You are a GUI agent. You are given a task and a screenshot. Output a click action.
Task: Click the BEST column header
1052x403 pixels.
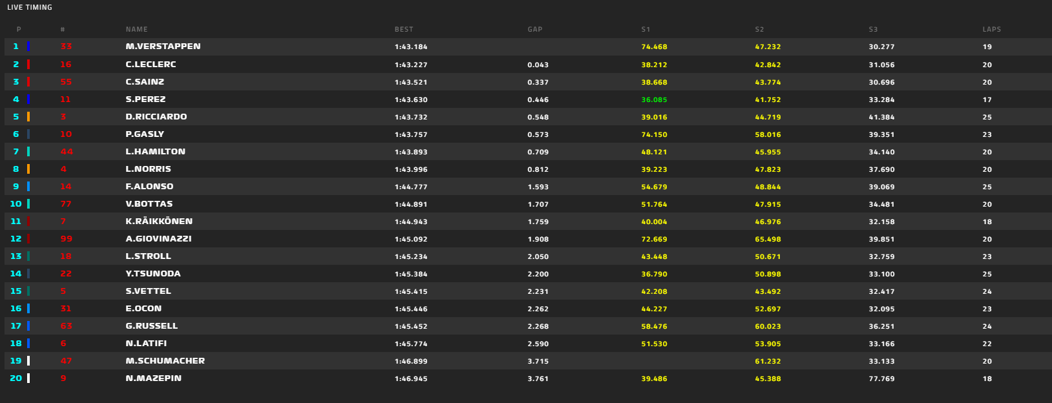(404, 30)
